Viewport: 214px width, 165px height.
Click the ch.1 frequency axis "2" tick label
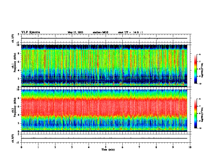point(19,79)
